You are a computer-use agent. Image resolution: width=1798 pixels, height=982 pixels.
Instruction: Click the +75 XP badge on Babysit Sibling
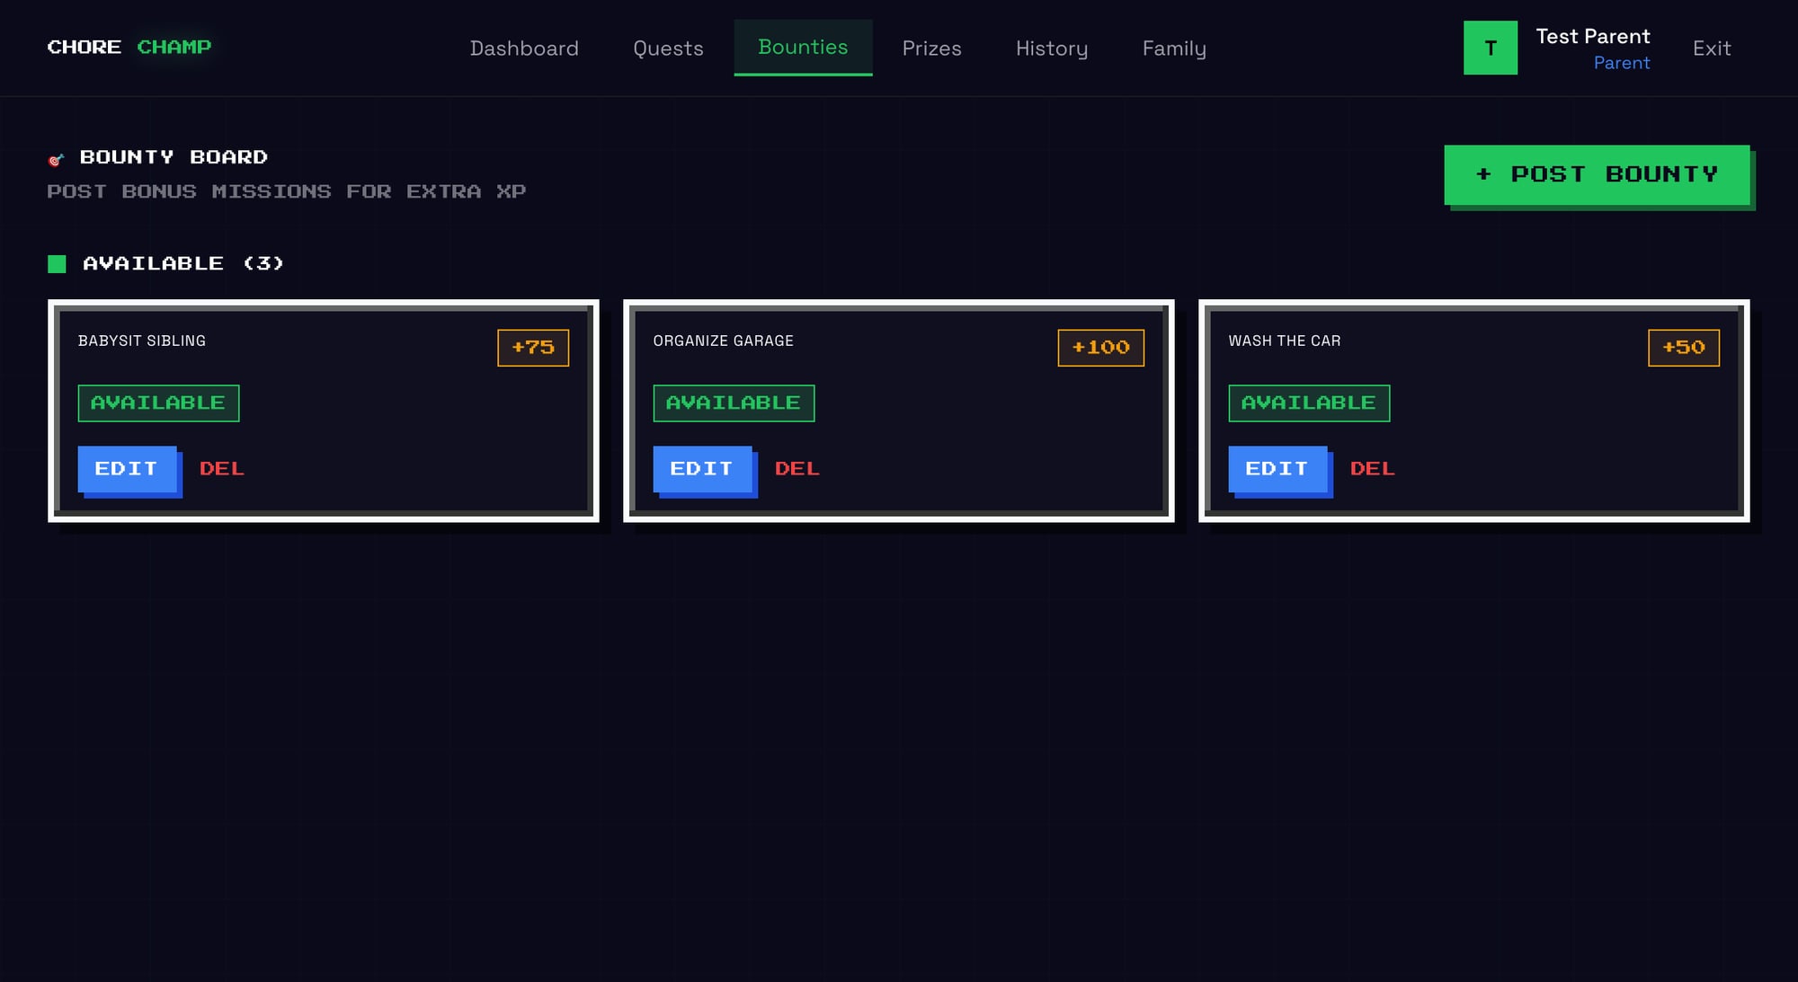(533, 347)
